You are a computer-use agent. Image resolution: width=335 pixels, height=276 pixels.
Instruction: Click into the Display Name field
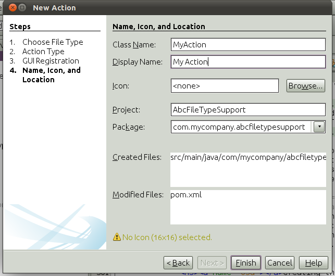pyautogui.click(x=247, y=62)
